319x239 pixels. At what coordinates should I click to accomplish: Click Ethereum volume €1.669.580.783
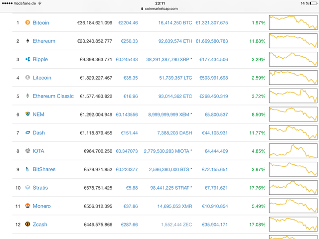(x=212, y=41)
